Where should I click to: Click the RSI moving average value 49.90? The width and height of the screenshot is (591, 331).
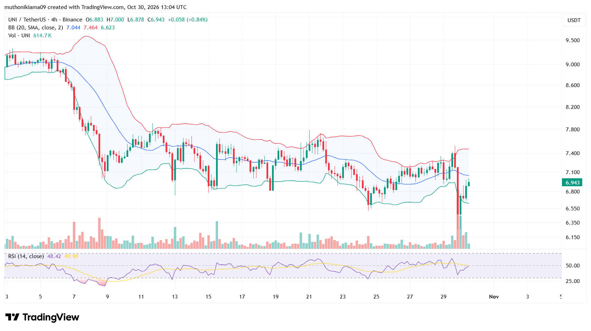pos(71,256)
